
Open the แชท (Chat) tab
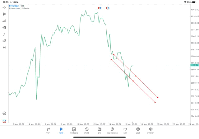pyautogui.click(x=125, y=131)
